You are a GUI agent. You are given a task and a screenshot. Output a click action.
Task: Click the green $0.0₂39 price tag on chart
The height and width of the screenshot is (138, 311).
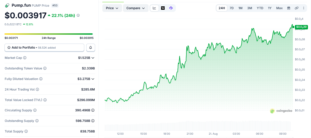pos(301,27)
